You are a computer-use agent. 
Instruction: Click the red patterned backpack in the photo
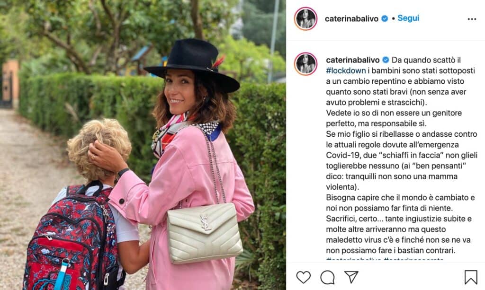72,238
